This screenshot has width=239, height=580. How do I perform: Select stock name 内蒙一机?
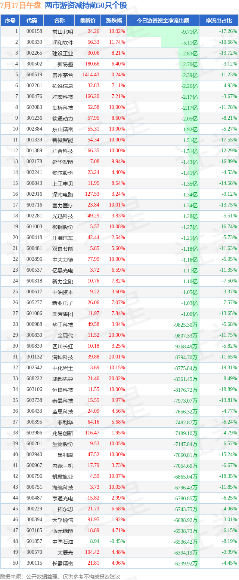coord(63,465)
